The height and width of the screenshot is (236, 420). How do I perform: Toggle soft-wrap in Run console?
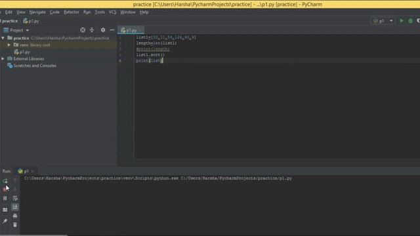pos(15,198)
